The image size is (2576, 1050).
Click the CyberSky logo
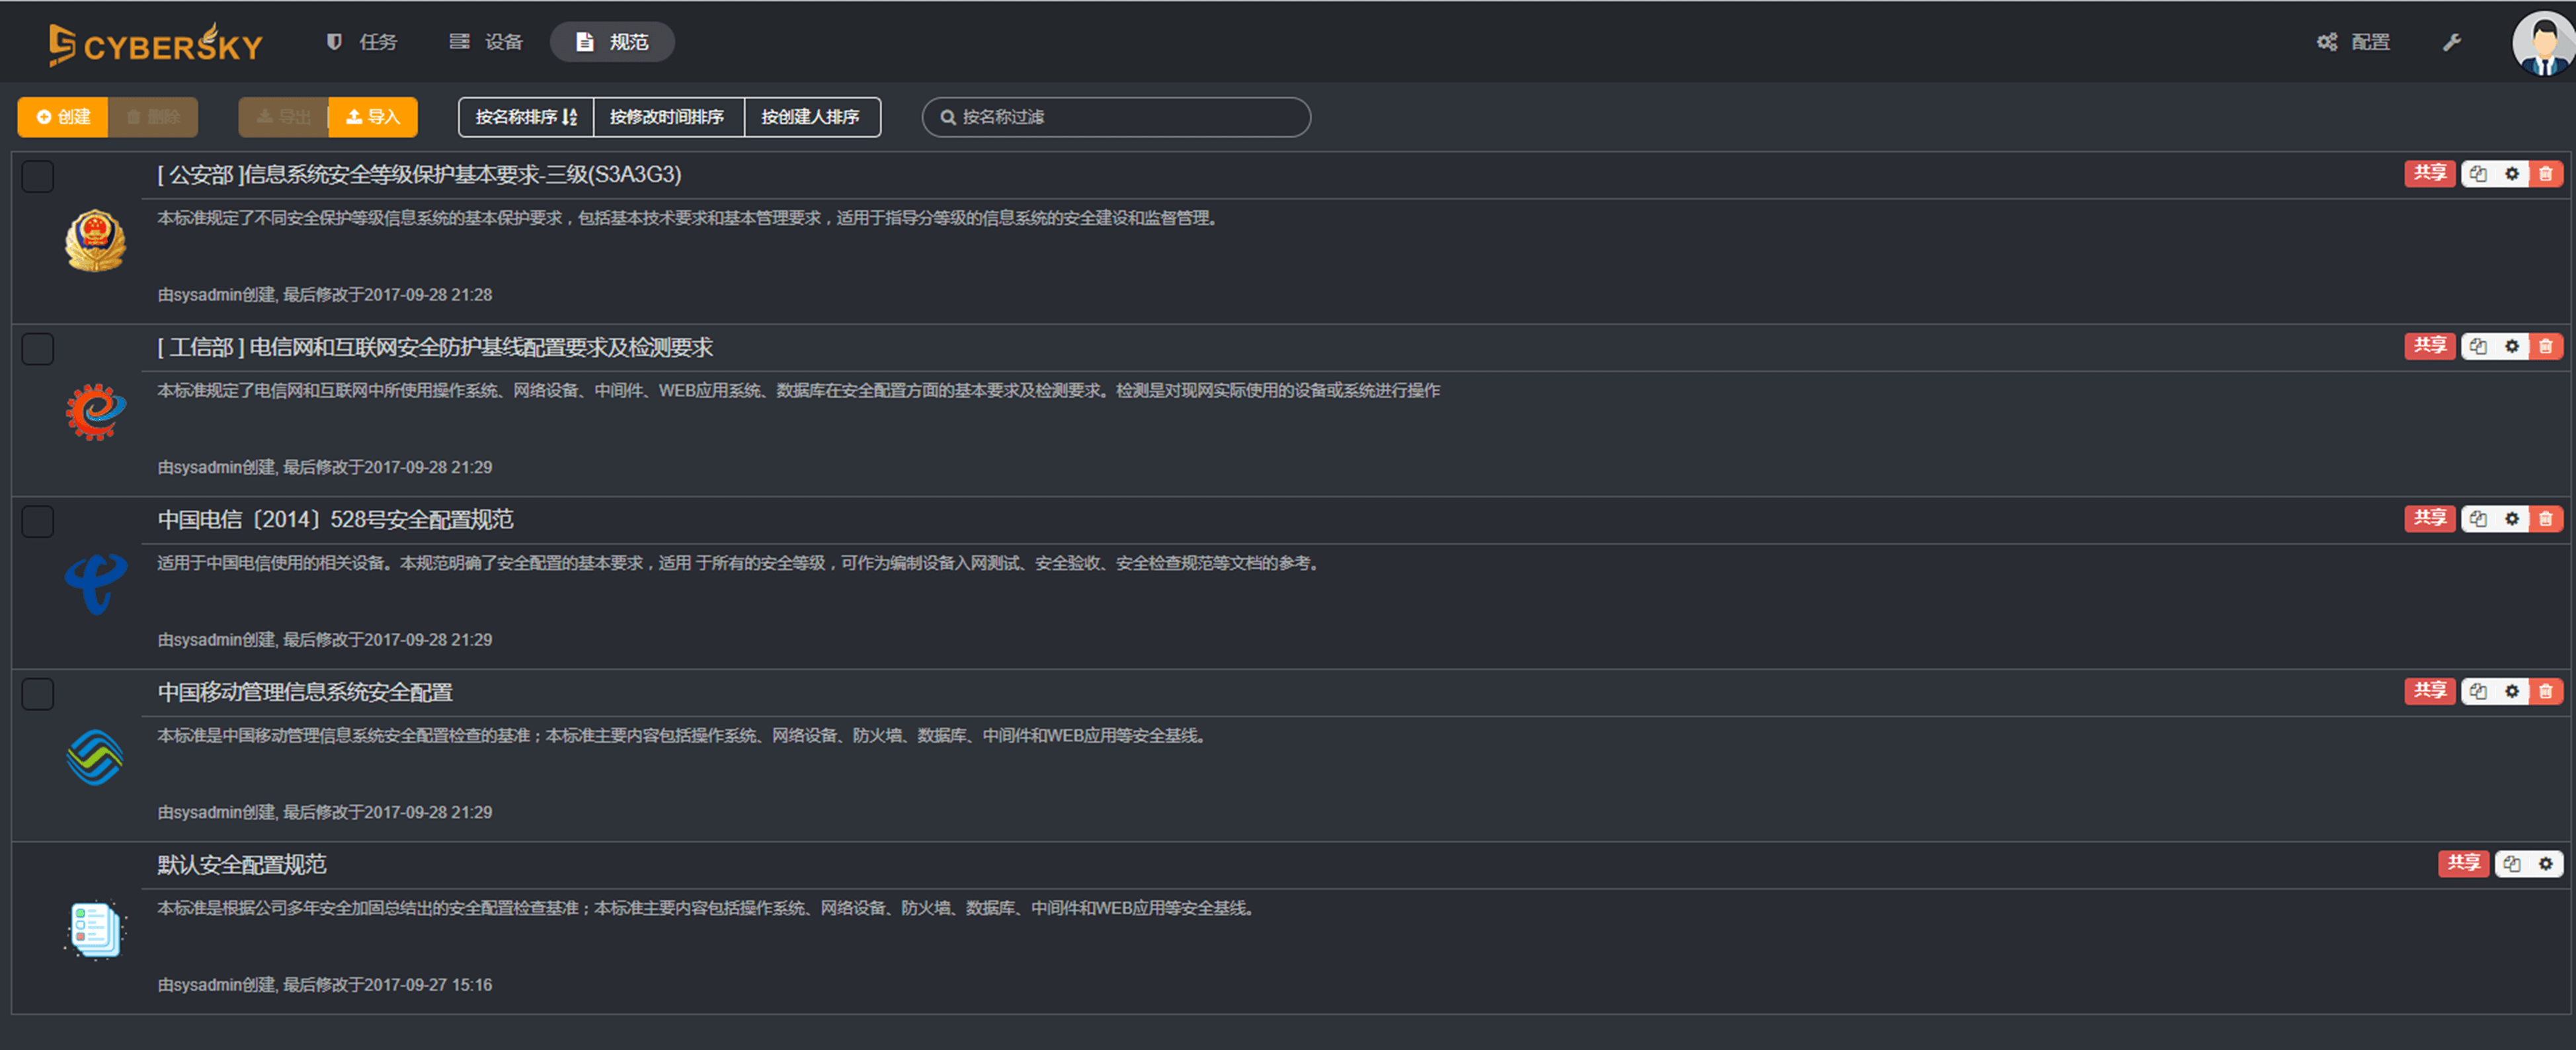click(x=156, y=44)
